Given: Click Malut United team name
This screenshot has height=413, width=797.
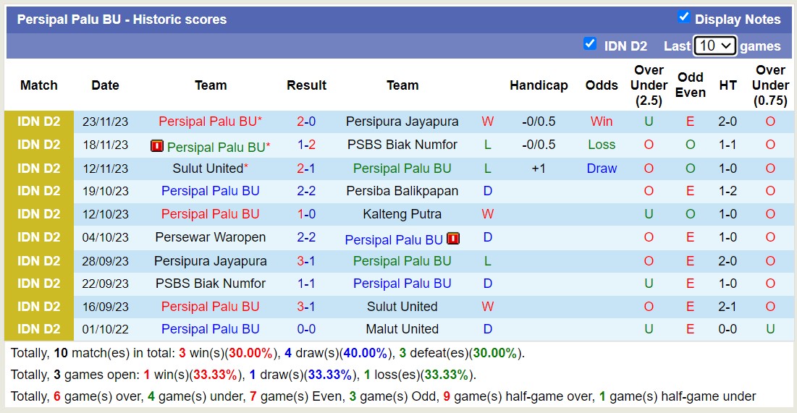Looking at the screenshot, I should click(x=402, y=329).
